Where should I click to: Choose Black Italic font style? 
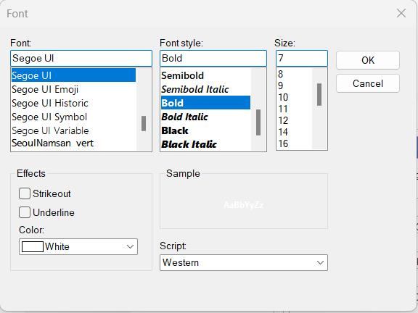click(x=205, y=144)
